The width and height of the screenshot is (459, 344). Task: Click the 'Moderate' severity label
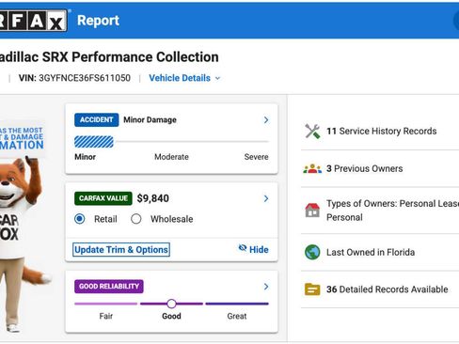(x=171, y=157)
